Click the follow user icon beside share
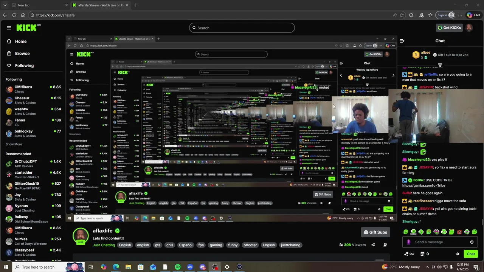Viewport: 484px width, 272px height. (385, 245)
